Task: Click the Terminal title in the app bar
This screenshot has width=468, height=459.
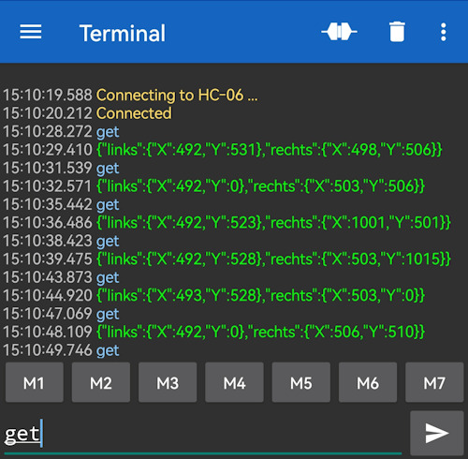Action: pos(123,33)
